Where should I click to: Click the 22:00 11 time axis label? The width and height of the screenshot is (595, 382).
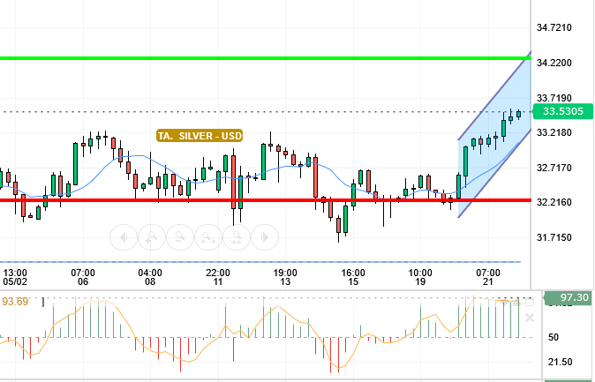(218, 277)
